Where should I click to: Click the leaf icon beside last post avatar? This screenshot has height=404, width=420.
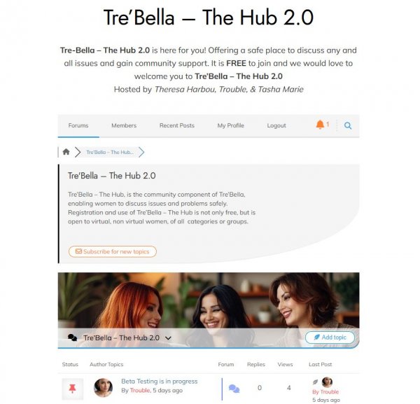coord(316,382)
